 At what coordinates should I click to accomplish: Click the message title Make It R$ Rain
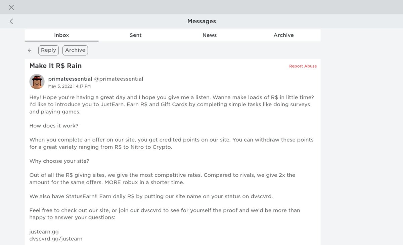tap(55, 66)
